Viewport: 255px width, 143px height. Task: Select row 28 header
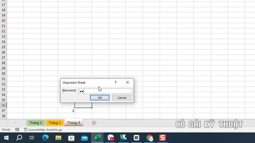(3, 63)
